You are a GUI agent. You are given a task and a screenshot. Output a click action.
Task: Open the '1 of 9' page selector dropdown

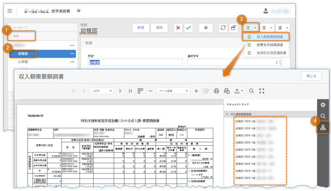[x=102, y=91]
